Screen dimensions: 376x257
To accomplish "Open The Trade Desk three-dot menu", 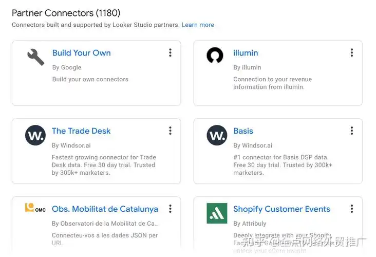I will coord(170,131).
